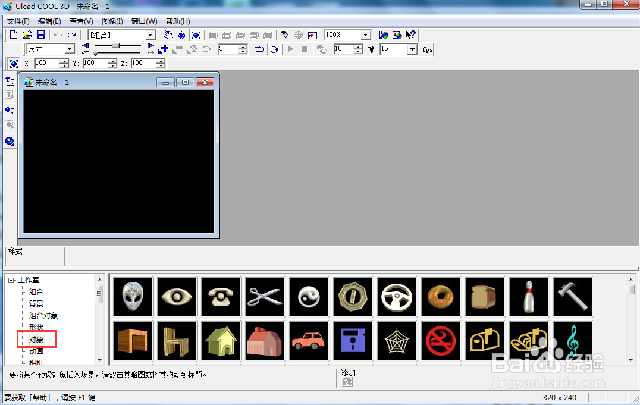
Task: Increase the Y value spinner
Action: coord(112,61)
